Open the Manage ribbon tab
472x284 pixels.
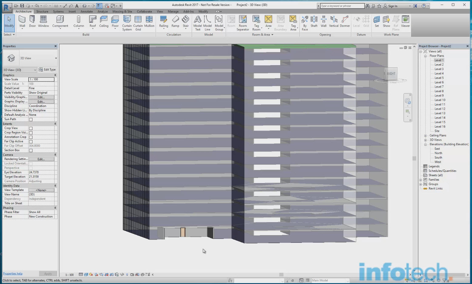[173, 12]
